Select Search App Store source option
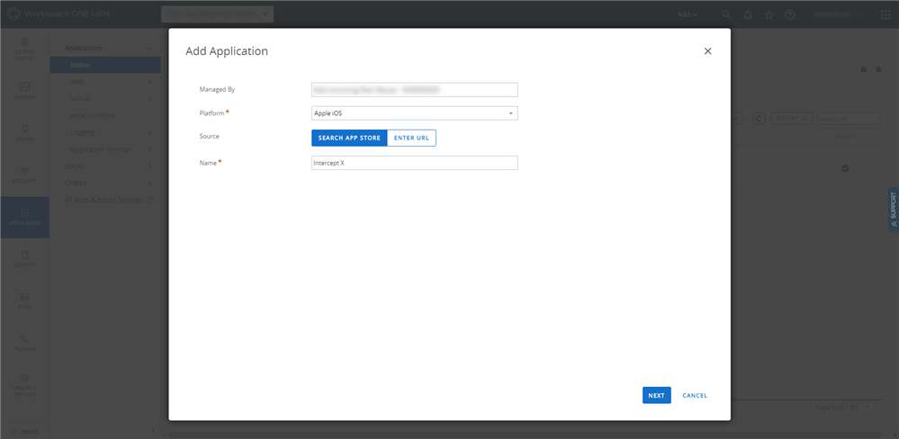 pyautogui.click(x=349, y=139)
